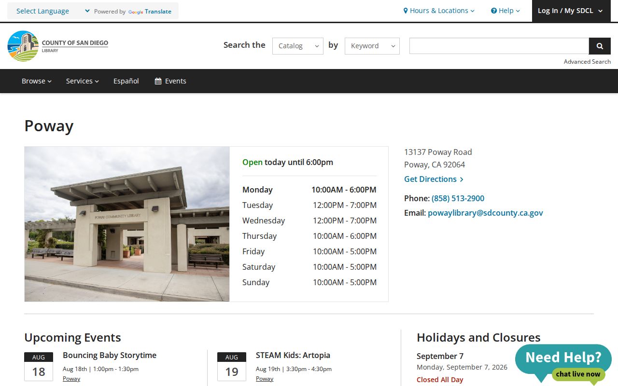Open the Need Help chat live now bubble
The height and width of the screenshot is (386, 618).
[x=563, y=364]
